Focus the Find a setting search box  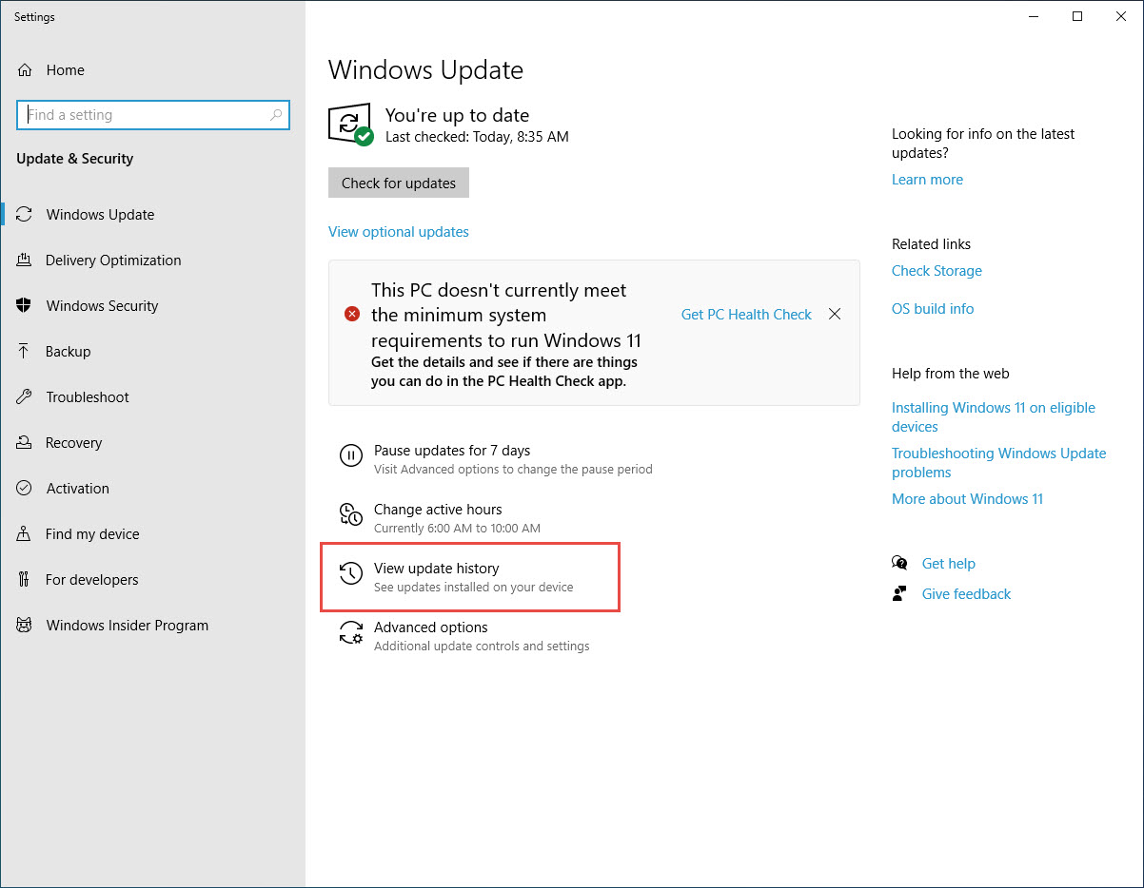point(153,115)
